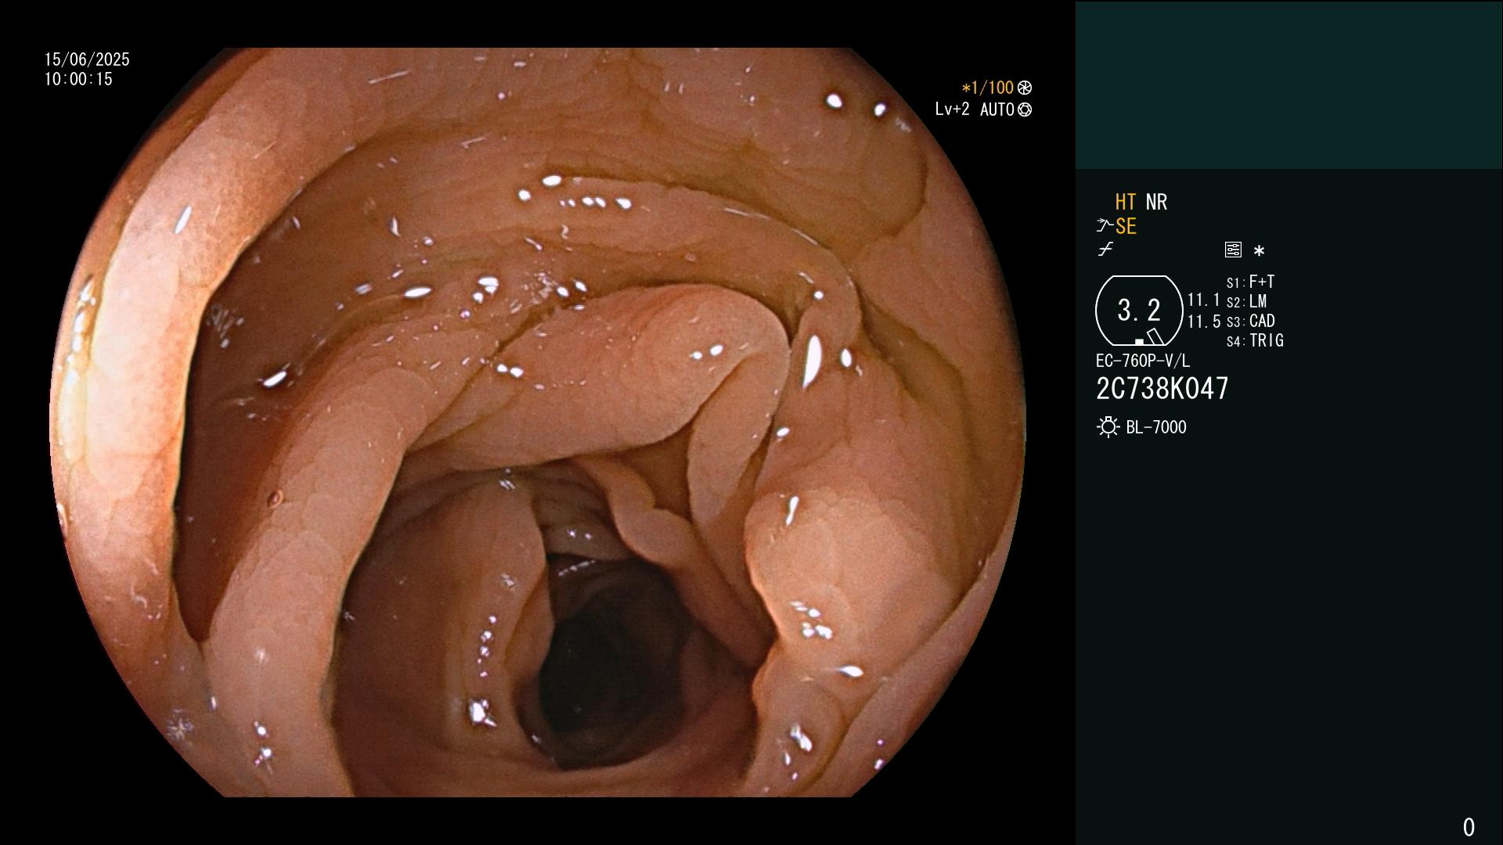Click the NR noise reduction label

pos(1156,202)
